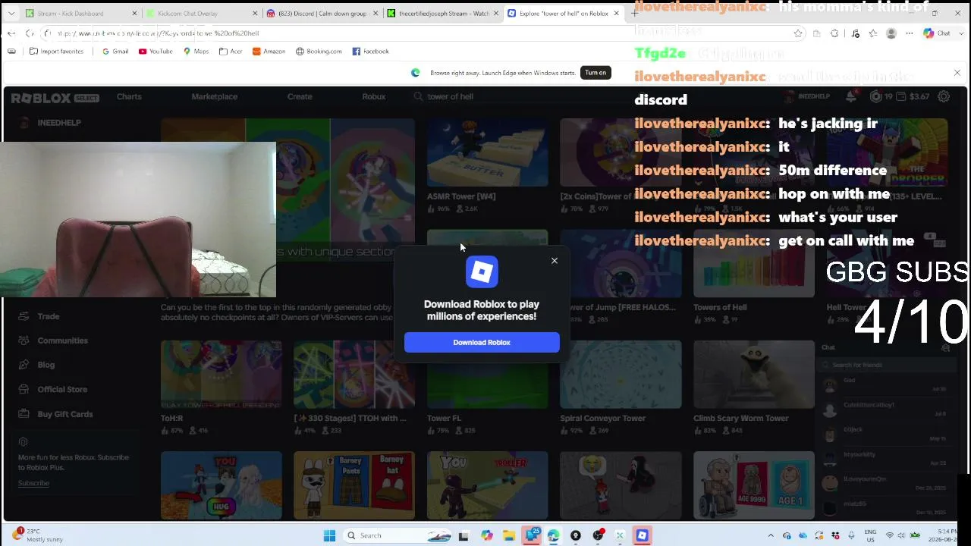Open the Edge profile avatar

point(891,33)
